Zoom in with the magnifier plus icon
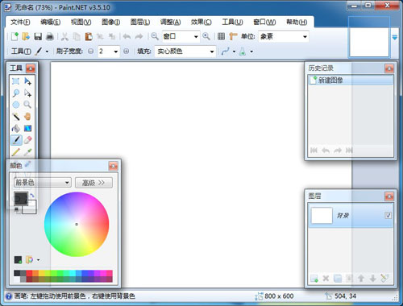The image size is (403, 306). (x=206, y=36)
